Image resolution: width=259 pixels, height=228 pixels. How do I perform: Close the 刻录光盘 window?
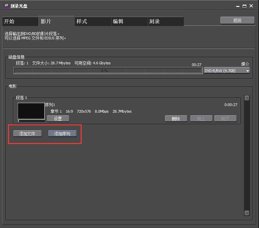click(x=251, y=6)
